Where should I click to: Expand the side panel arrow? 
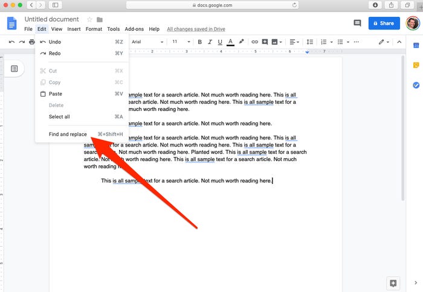(x=416, y=282)
